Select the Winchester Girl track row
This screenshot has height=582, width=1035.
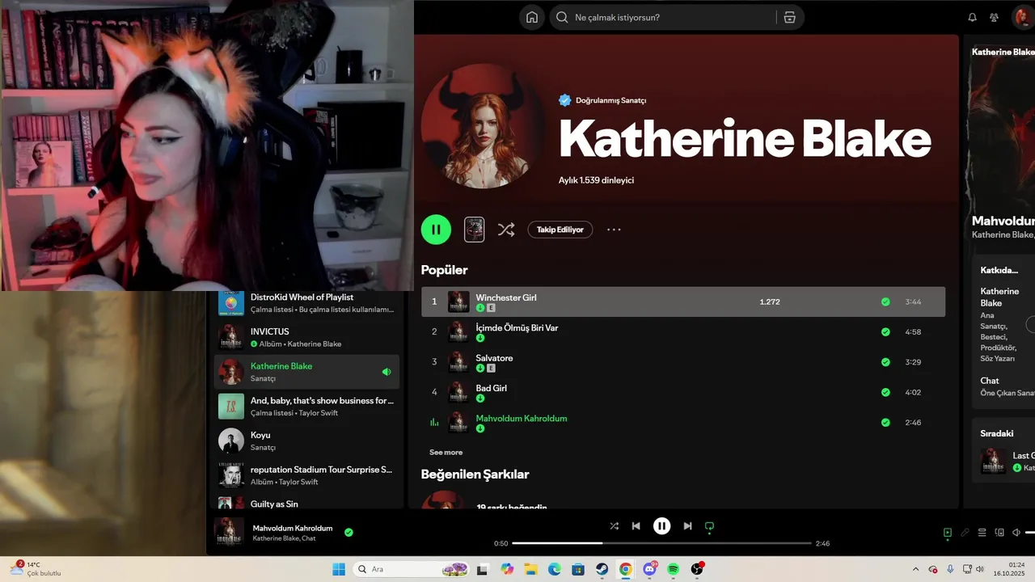[683, 302]
